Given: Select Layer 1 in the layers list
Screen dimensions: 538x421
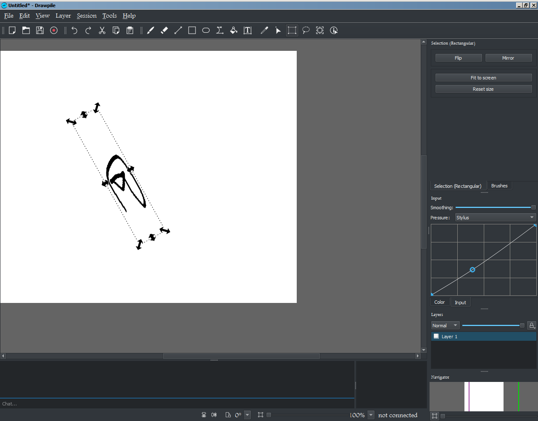Looking at the screenshot, I should pos(484,336).
